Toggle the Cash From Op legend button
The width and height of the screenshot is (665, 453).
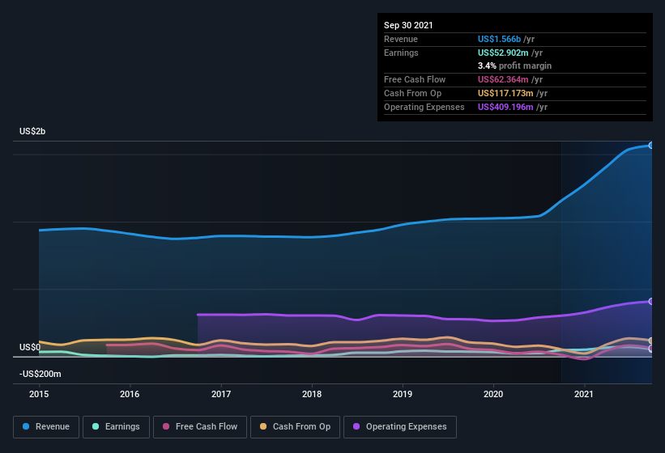[x=295, y=427]
